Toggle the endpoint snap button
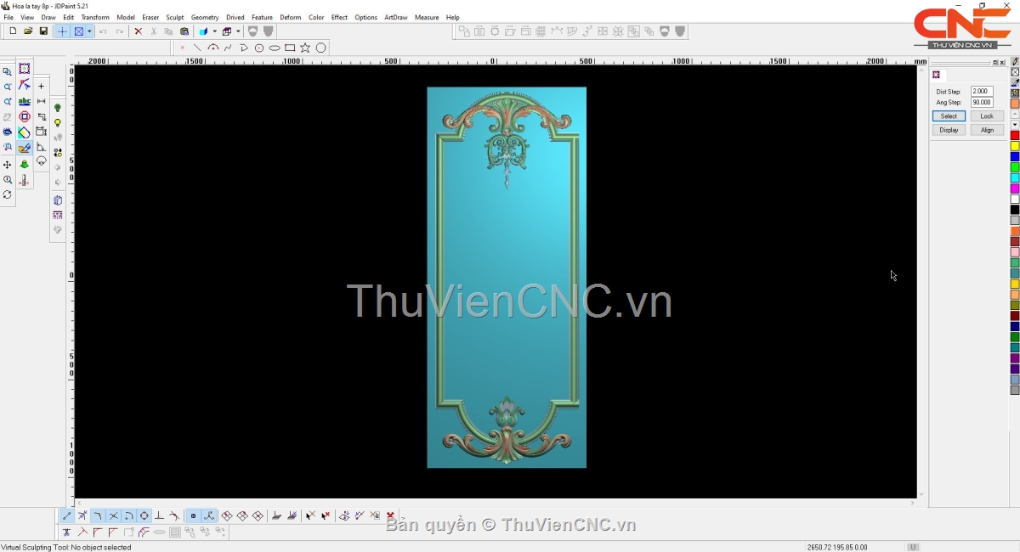The image size is (1020, 552). click(67, 515)
